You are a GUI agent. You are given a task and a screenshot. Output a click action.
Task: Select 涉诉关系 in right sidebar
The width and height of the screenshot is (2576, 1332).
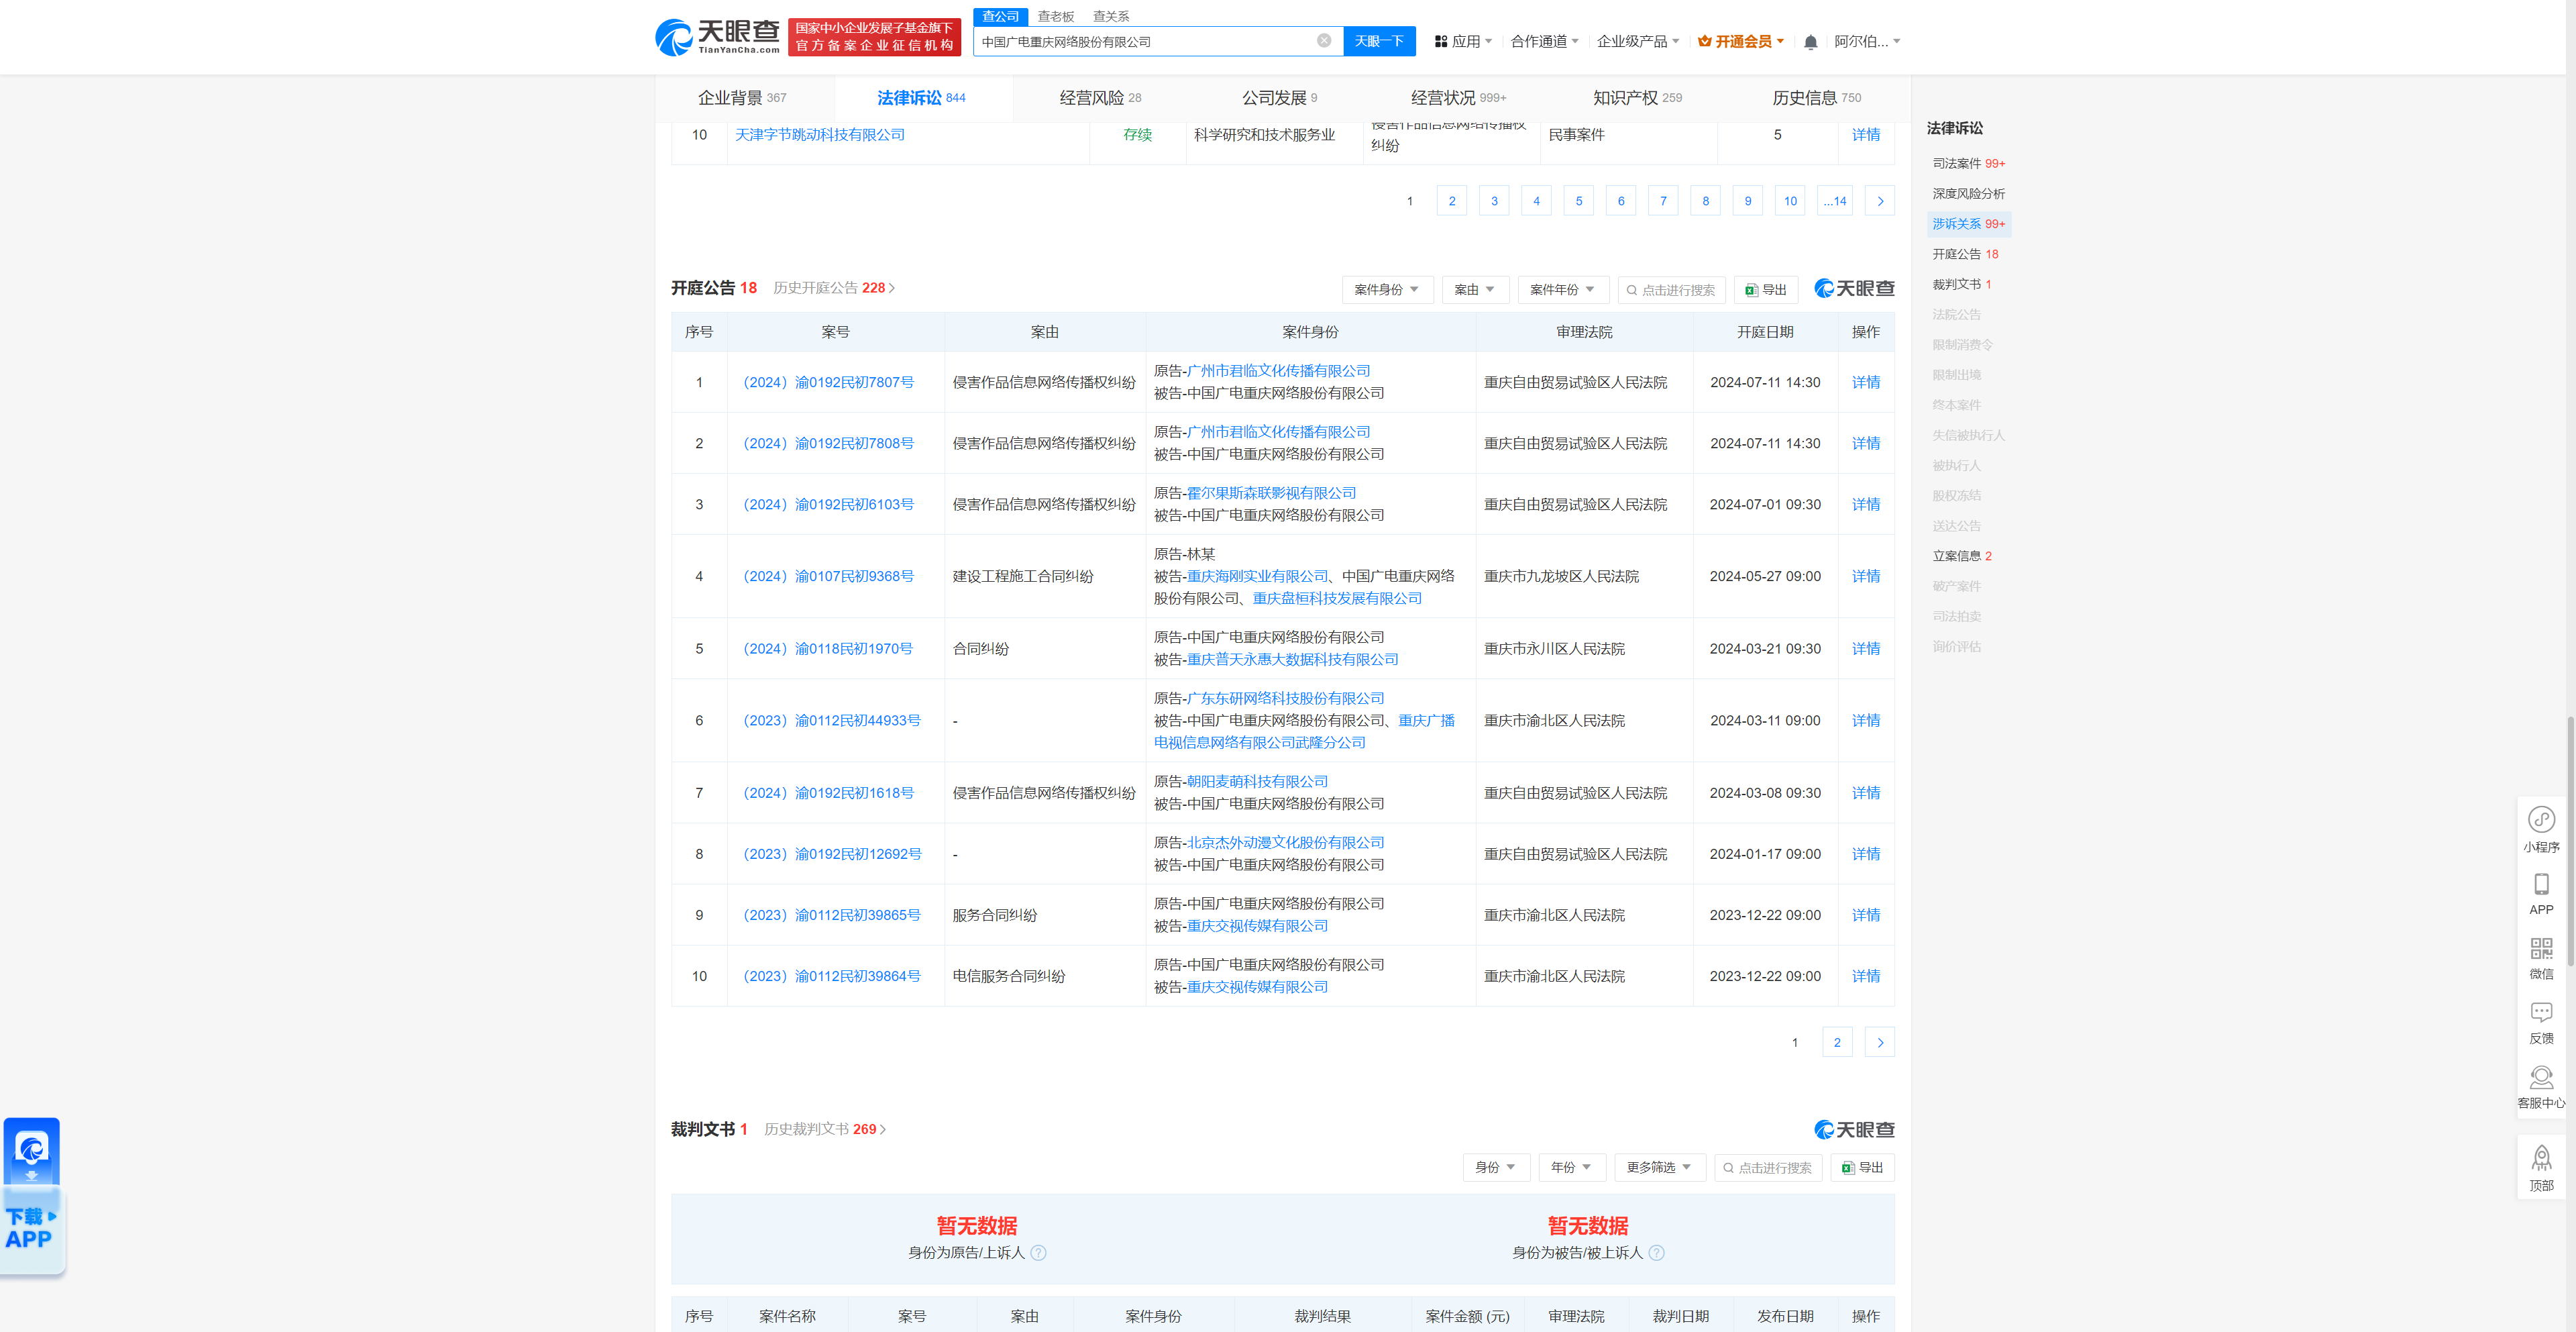[1968, 224]
